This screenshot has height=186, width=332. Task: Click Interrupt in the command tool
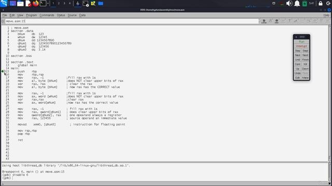click(x=301, y=46)
